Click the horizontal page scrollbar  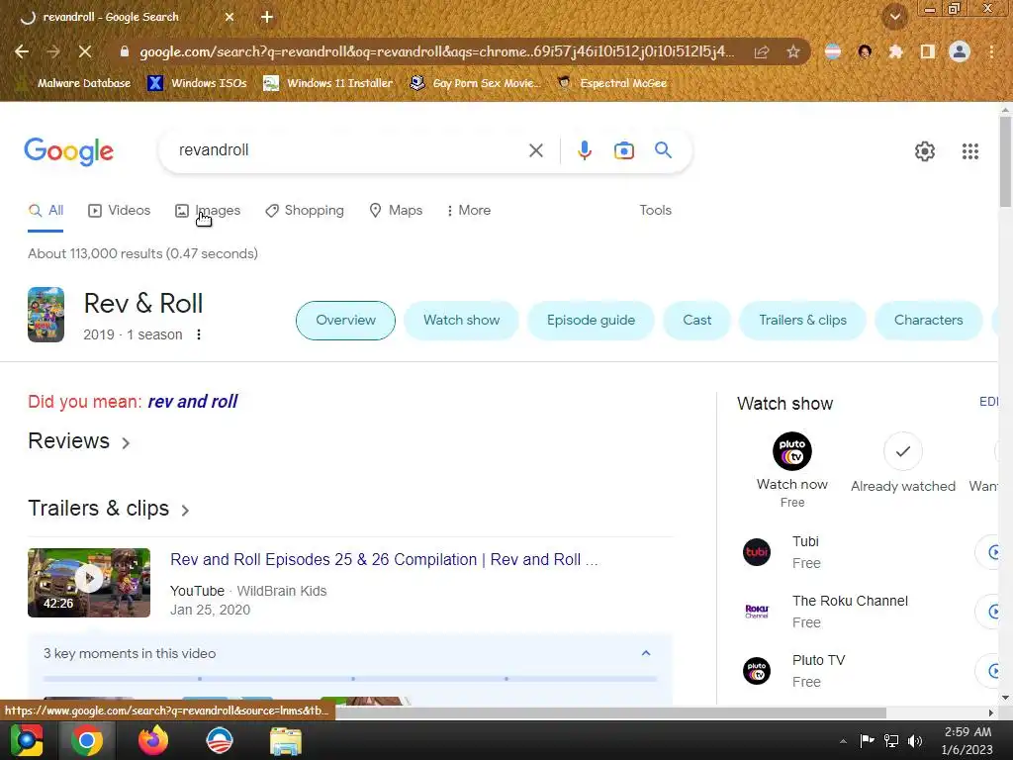[x=610, y=712]
